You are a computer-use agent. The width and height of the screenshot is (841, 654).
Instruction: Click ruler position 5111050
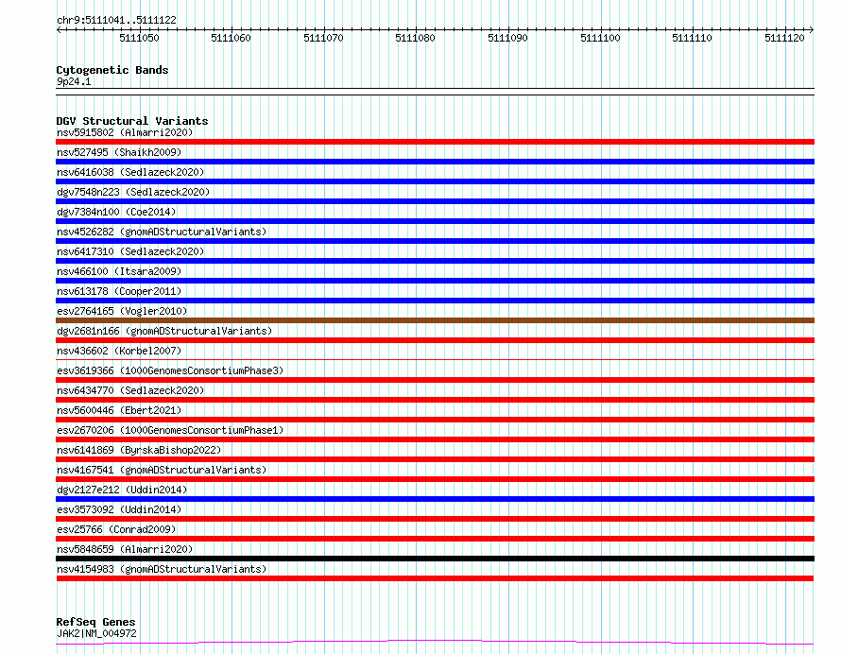pos(140,38)
